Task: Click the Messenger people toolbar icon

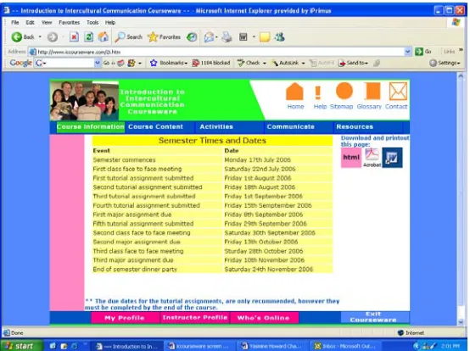Action: [279, 37]
